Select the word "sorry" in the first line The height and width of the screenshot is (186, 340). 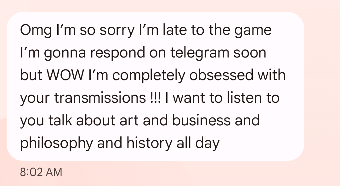pyautogui.click(x=117, y=30)
